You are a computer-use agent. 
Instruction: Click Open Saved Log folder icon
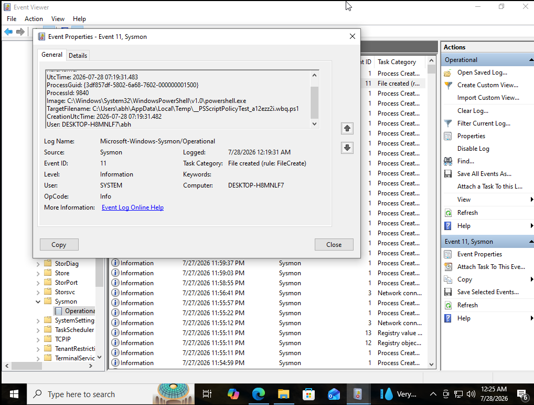[x=448, y=72]
